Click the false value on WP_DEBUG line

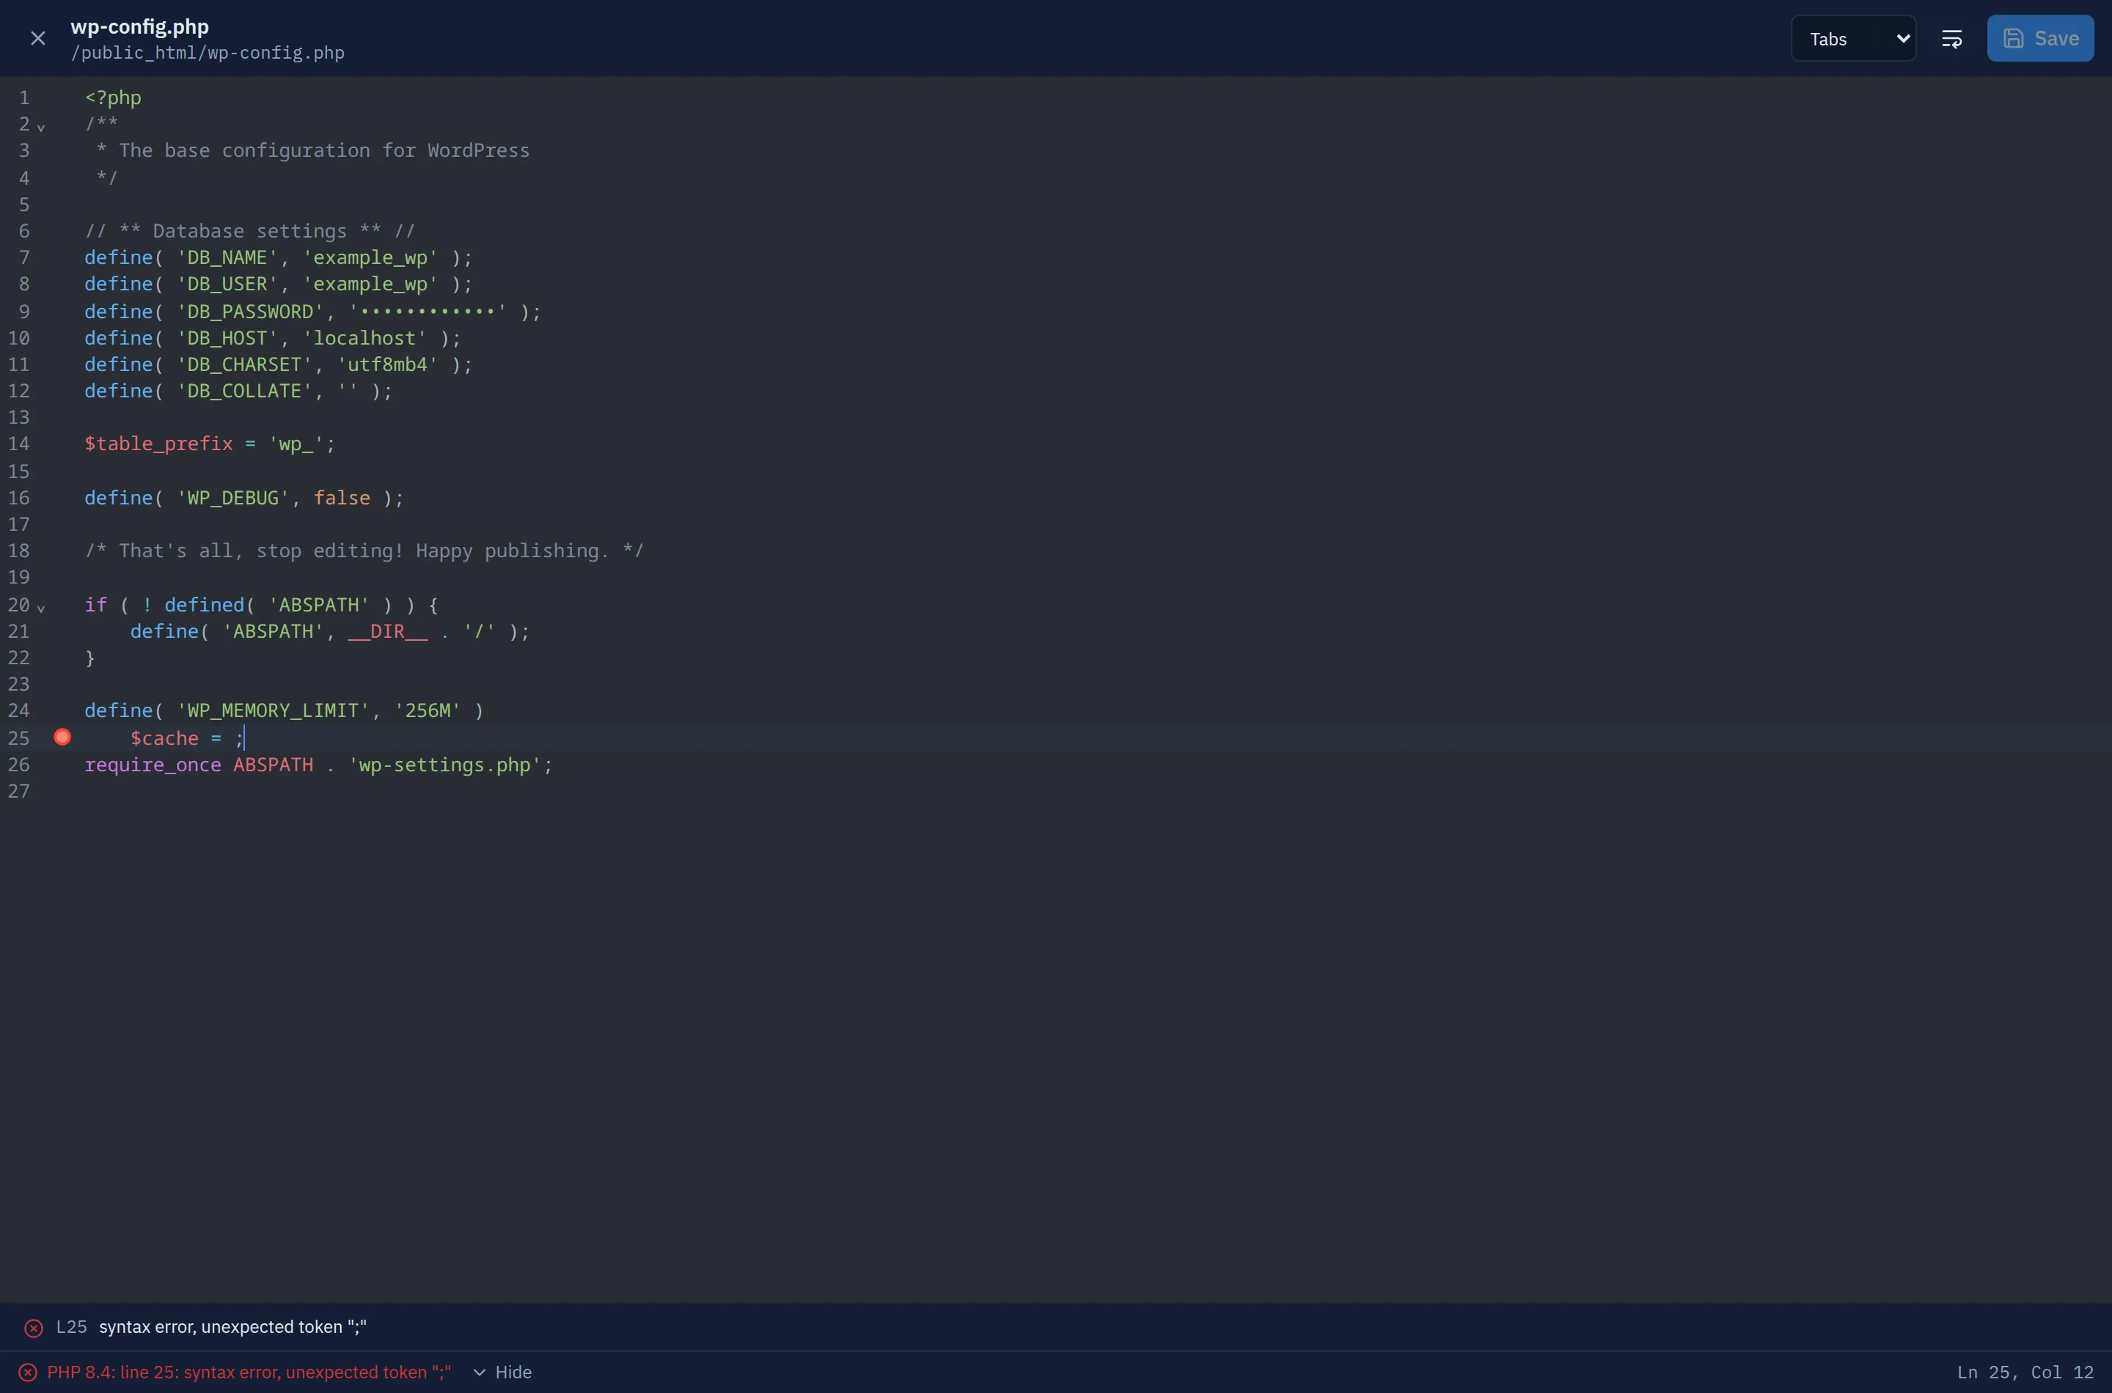click(x=342, y=498)
